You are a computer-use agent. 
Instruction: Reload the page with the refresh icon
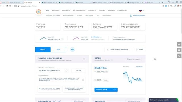pyautogui.click(x=7, y=6)
